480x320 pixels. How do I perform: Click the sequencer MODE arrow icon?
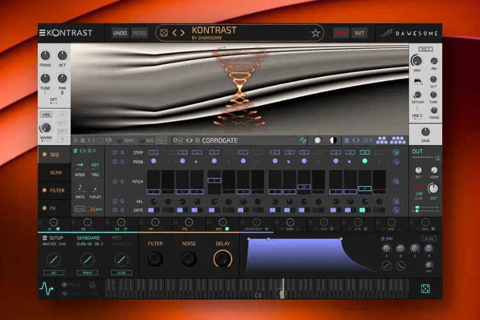(x=80, y=165)
